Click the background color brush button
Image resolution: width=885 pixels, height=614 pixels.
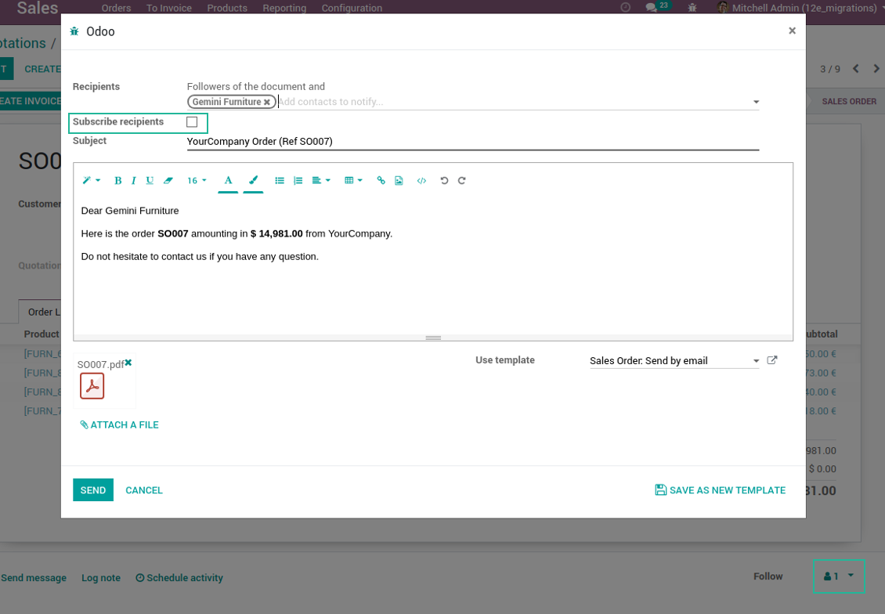tap(253, 181)
